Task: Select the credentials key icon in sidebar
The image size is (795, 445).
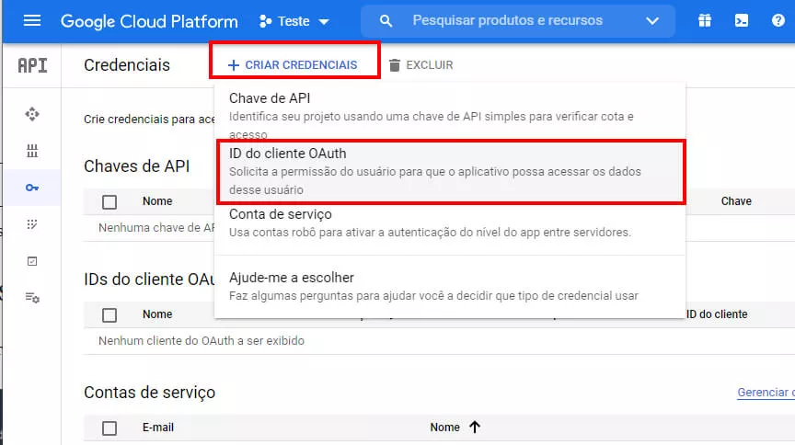Action: point(32,188)
